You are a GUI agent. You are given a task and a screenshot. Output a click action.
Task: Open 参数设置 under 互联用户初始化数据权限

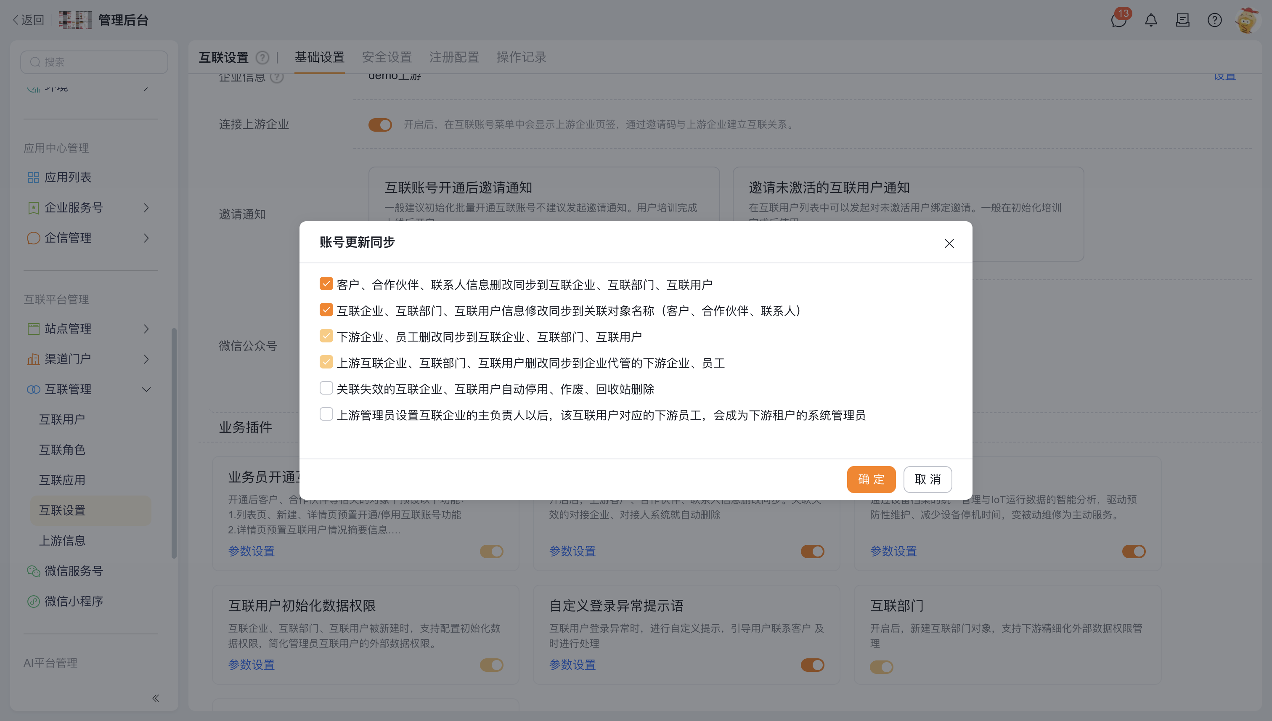tap(251, 665)
